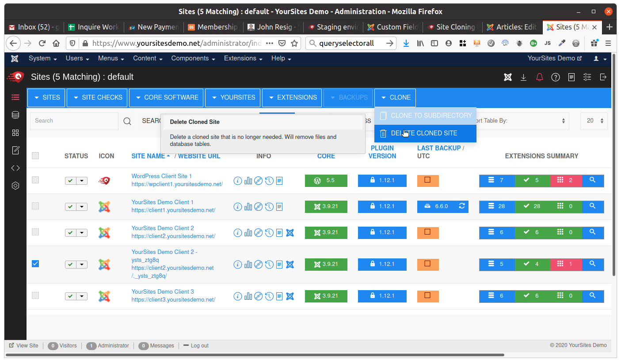Image resolution: width=621 pixels, height=362 pixels.
Task: Switch to the Articles: Edit browser tab
Action: point(512,27)
